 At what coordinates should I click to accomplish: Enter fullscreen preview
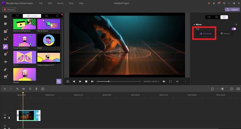coord(170,81)
